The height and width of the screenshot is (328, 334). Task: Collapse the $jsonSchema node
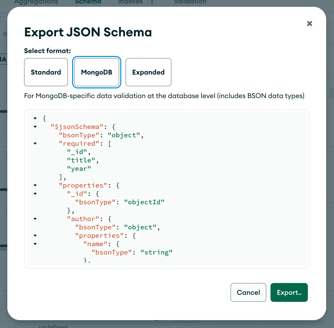coord(35,127)
